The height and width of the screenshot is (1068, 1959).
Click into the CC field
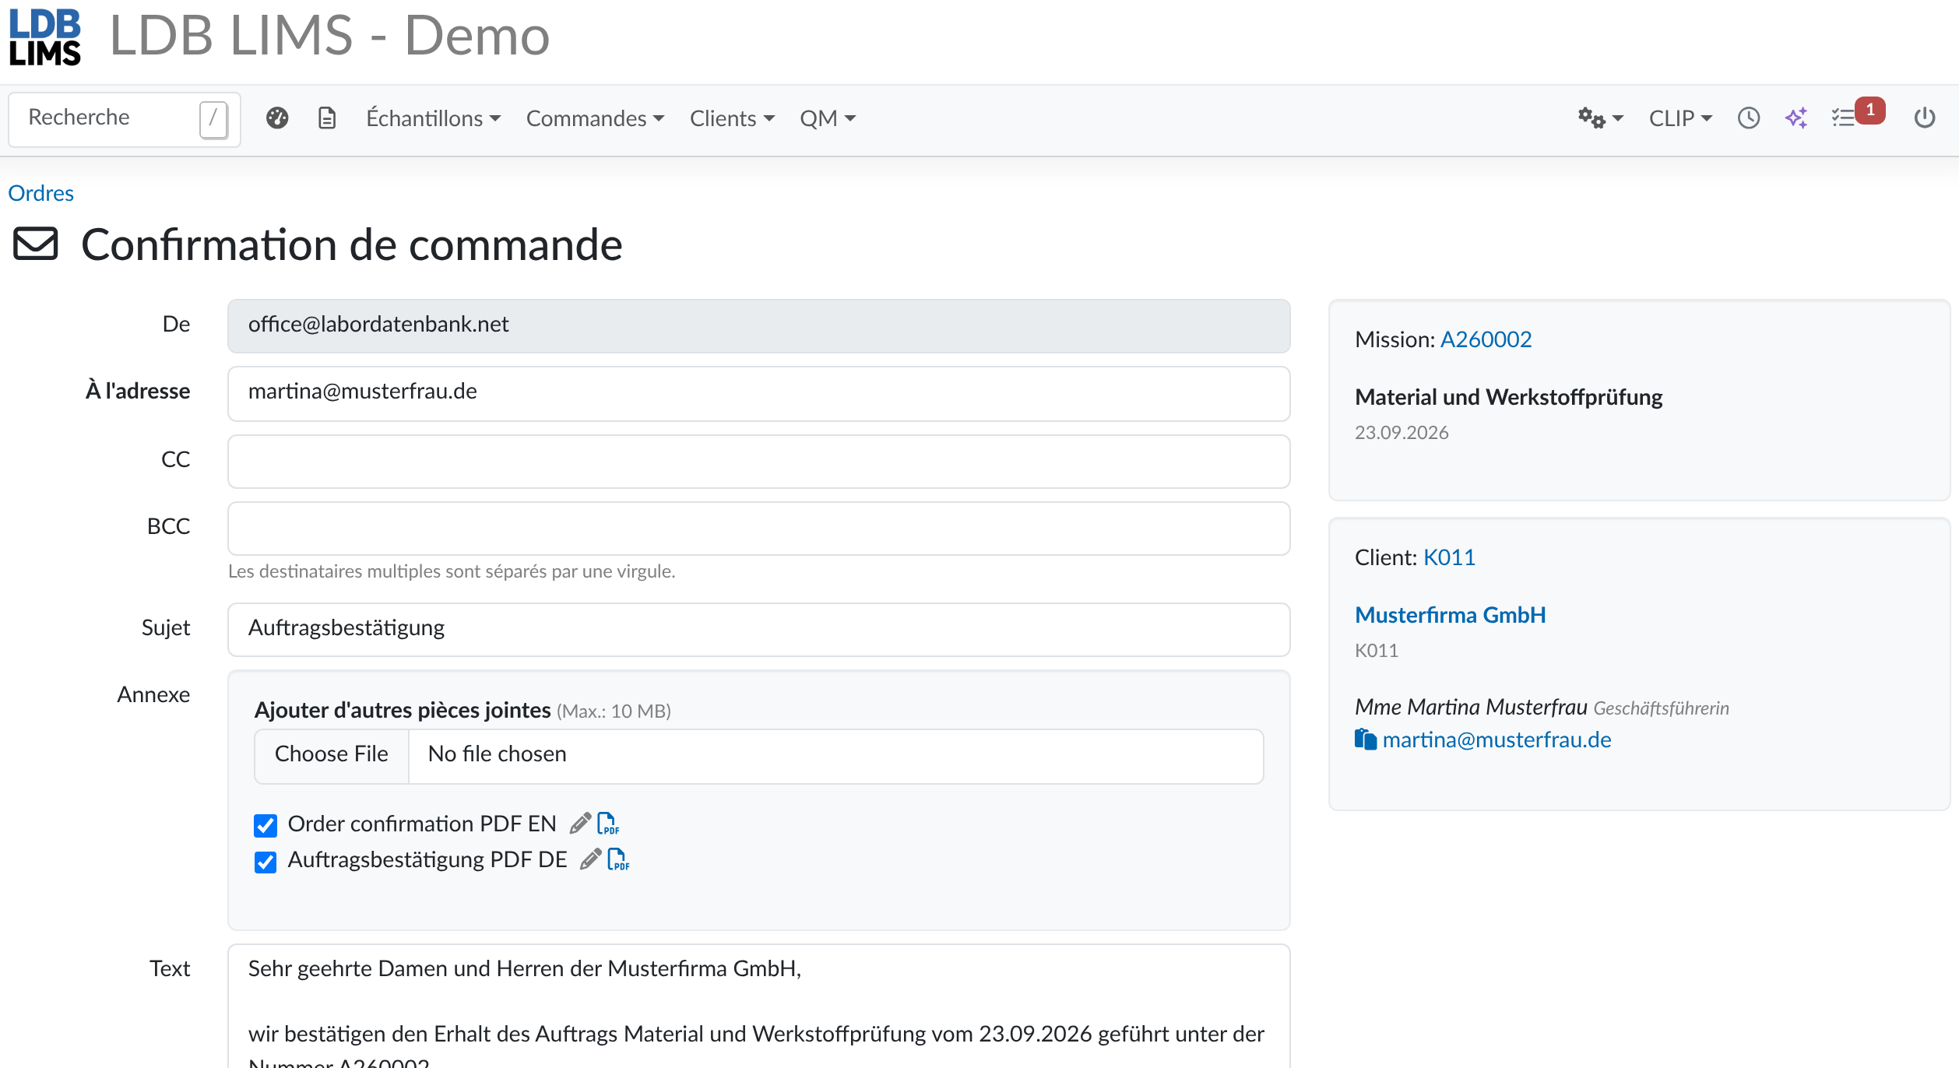(x=758, y=462)
